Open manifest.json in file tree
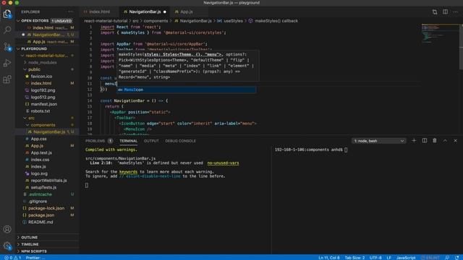The height and width of the screenshot is (260, 463). click(x=44, y=104)
